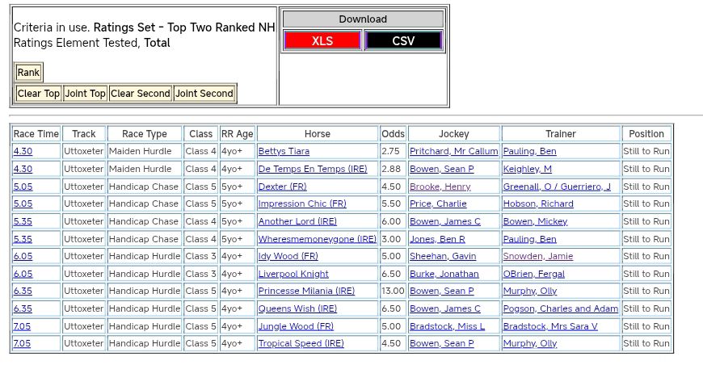Download the red XLS file
The height and width of the screenshot is (386, 703).
tap(322, 40)
